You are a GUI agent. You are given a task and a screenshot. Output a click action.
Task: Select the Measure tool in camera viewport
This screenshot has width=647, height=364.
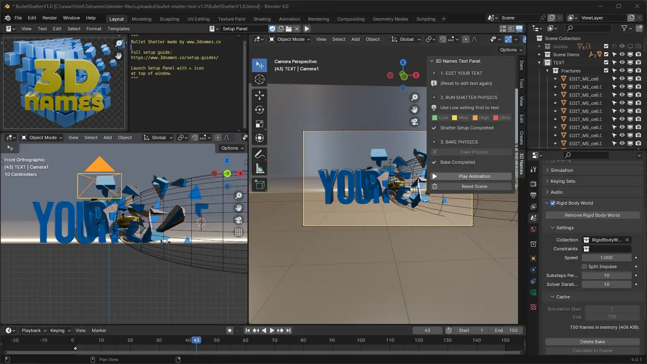[x=260, y=169]
